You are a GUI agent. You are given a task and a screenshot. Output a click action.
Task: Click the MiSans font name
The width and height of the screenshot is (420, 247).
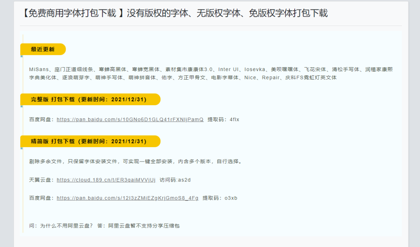click(x=39, y=70)
